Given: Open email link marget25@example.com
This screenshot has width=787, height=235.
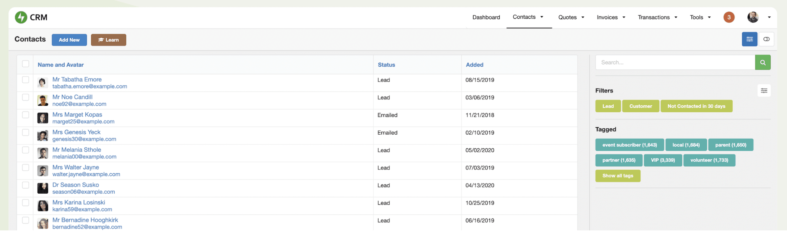Looking at the screenshot, I should click(83, 122).
